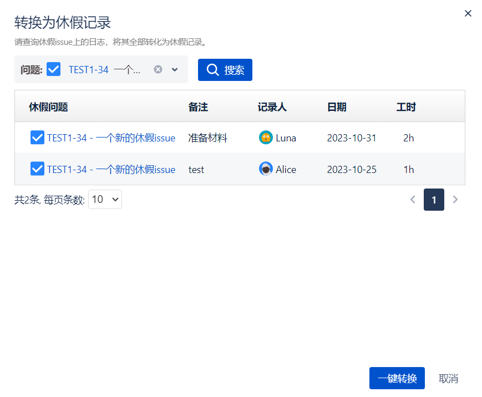Click the 工时 column header
This screenshot has height=397, width=482.
pyautogui.click(x=406, y=107)
